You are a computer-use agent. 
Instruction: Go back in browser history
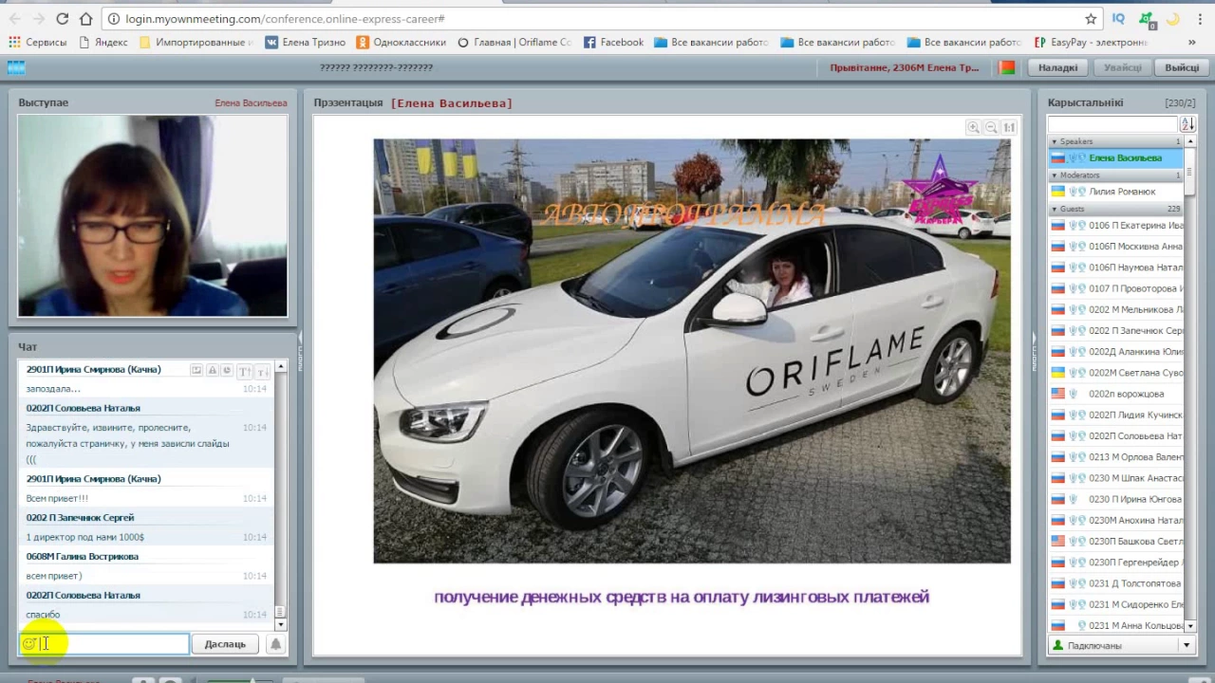pyautogui.click(x=15, y=19)
